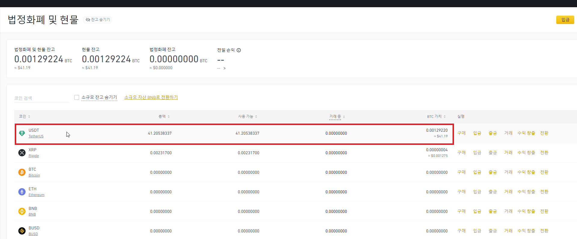Click 전환 in the XRP row

click(x=544, y=153)
